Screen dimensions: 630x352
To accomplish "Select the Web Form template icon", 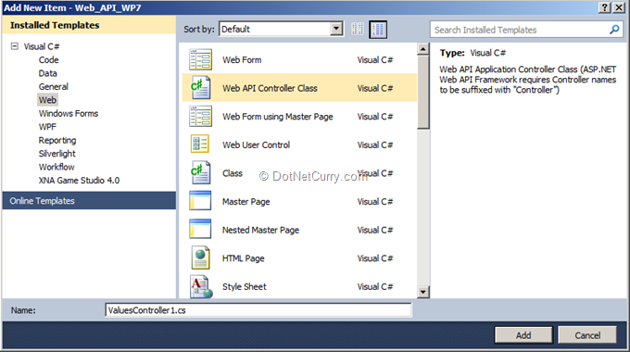I will pos(200,59).
